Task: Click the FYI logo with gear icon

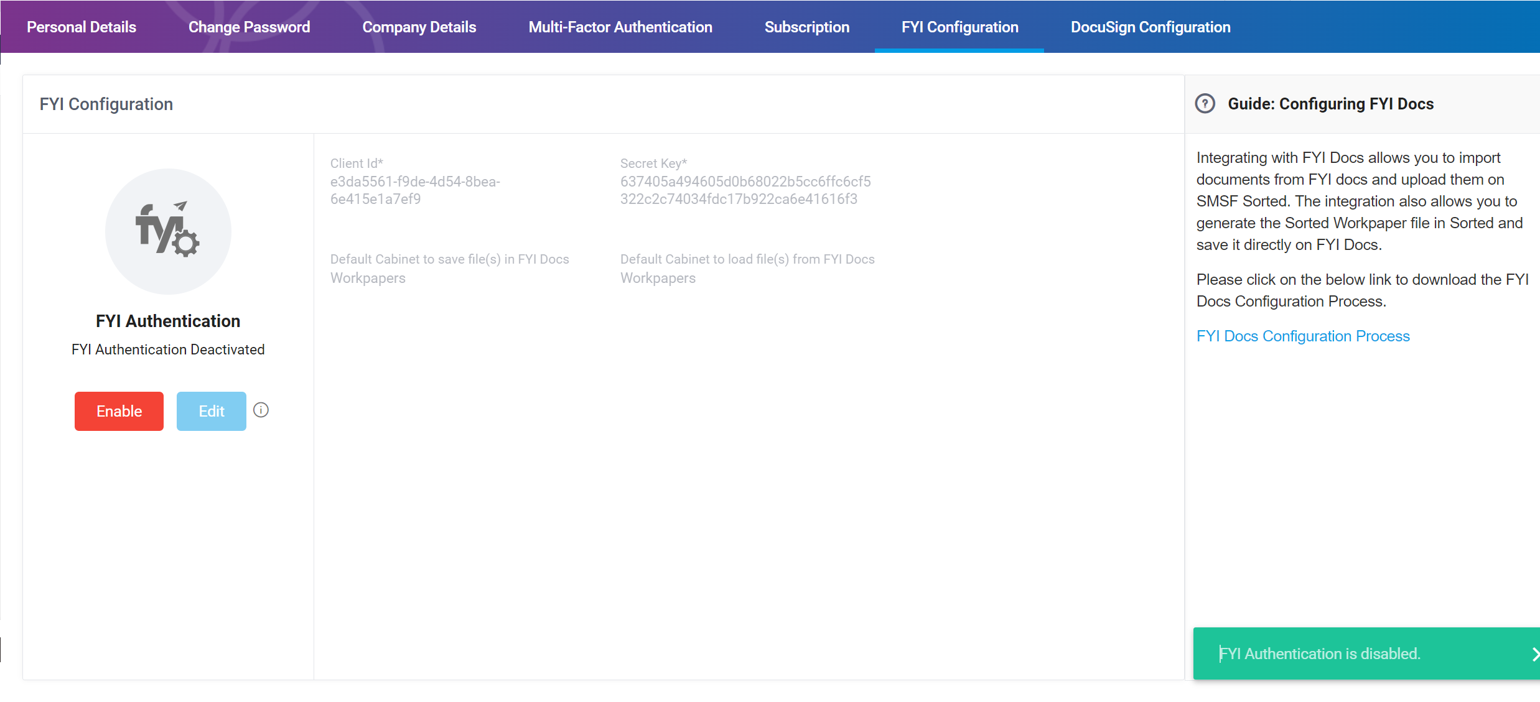Action: tap(168, 231)
